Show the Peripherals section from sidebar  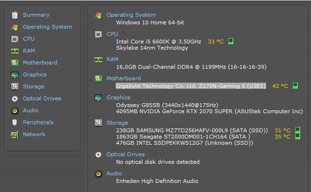pos(38,122)
